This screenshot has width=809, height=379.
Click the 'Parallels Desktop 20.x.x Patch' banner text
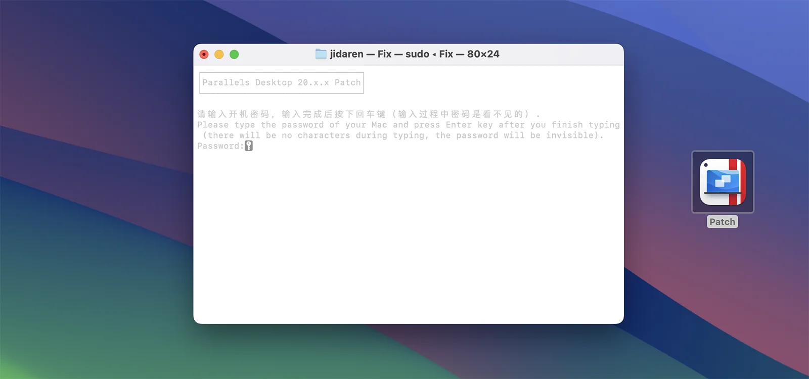coord(282,82)
